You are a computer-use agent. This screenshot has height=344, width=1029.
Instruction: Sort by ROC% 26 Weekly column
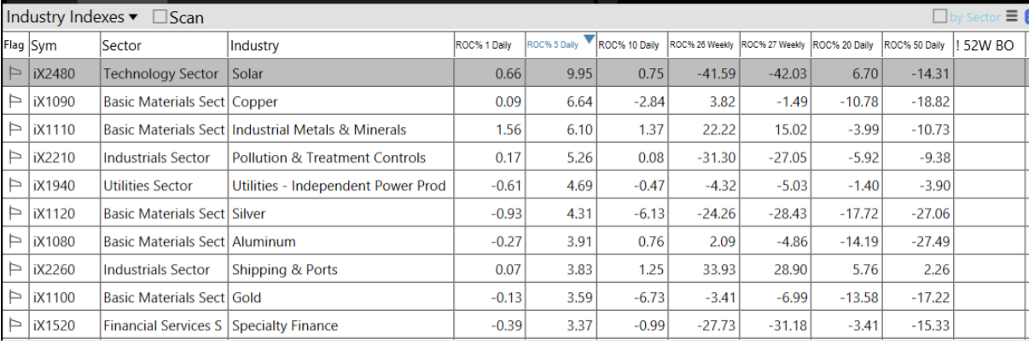point(701,45)
